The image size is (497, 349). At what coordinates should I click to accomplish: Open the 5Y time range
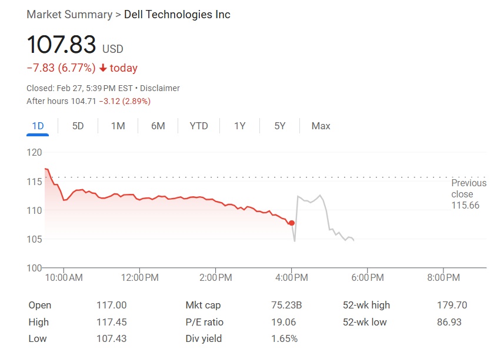click(279, 126)
